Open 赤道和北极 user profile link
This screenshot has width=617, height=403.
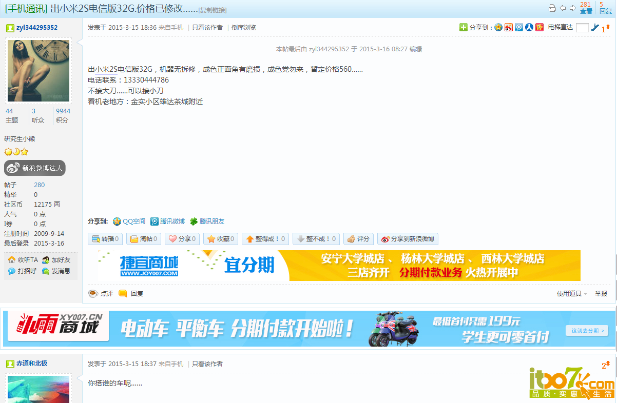32,364
